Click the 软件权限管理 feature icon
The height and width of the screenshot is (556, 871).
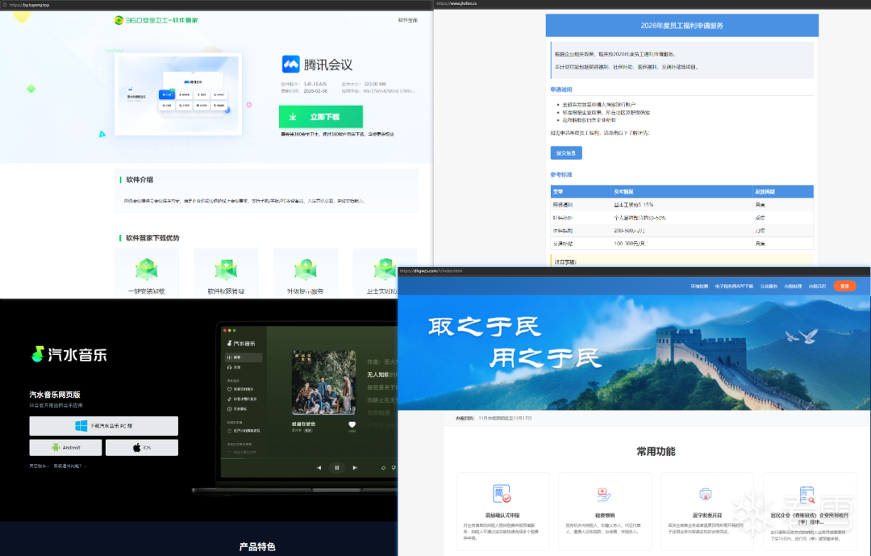(226, 269)
